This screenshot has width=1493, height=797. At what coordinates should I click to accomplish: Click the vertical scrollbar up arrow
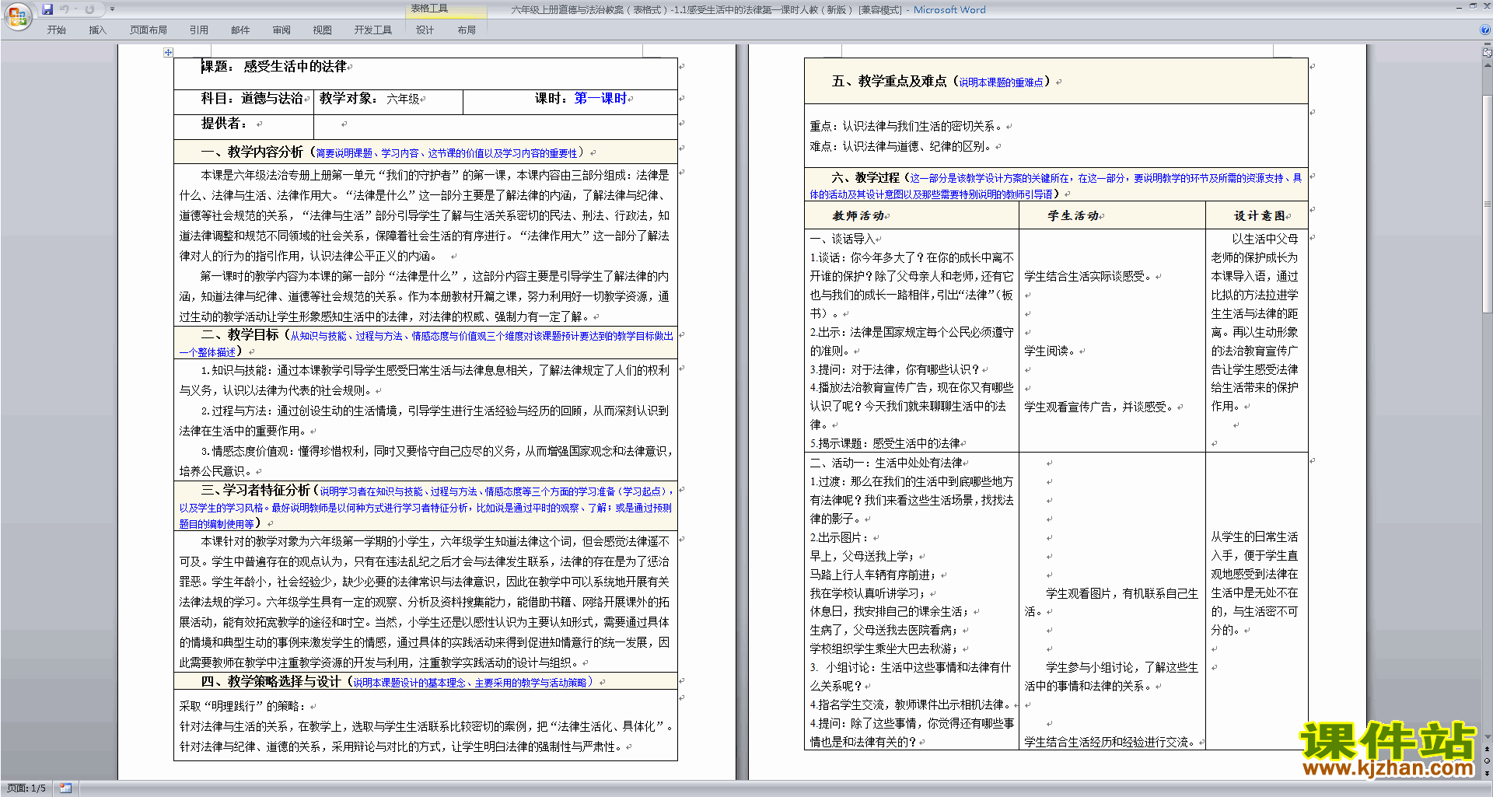(x=1487, y=65)
